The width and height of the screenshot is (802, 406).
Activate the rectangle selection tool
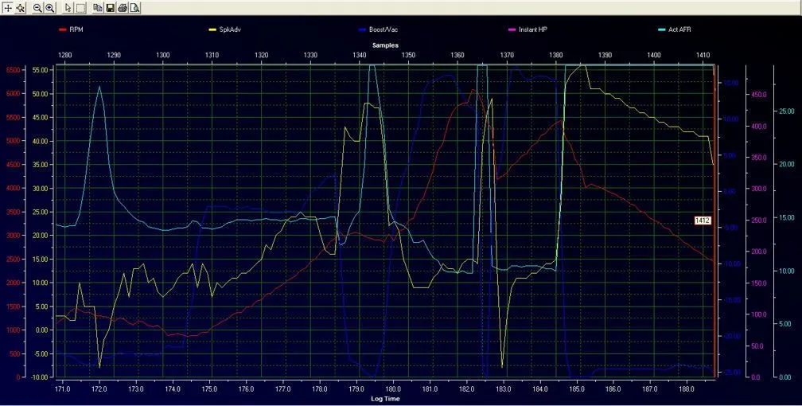[80, 8]
